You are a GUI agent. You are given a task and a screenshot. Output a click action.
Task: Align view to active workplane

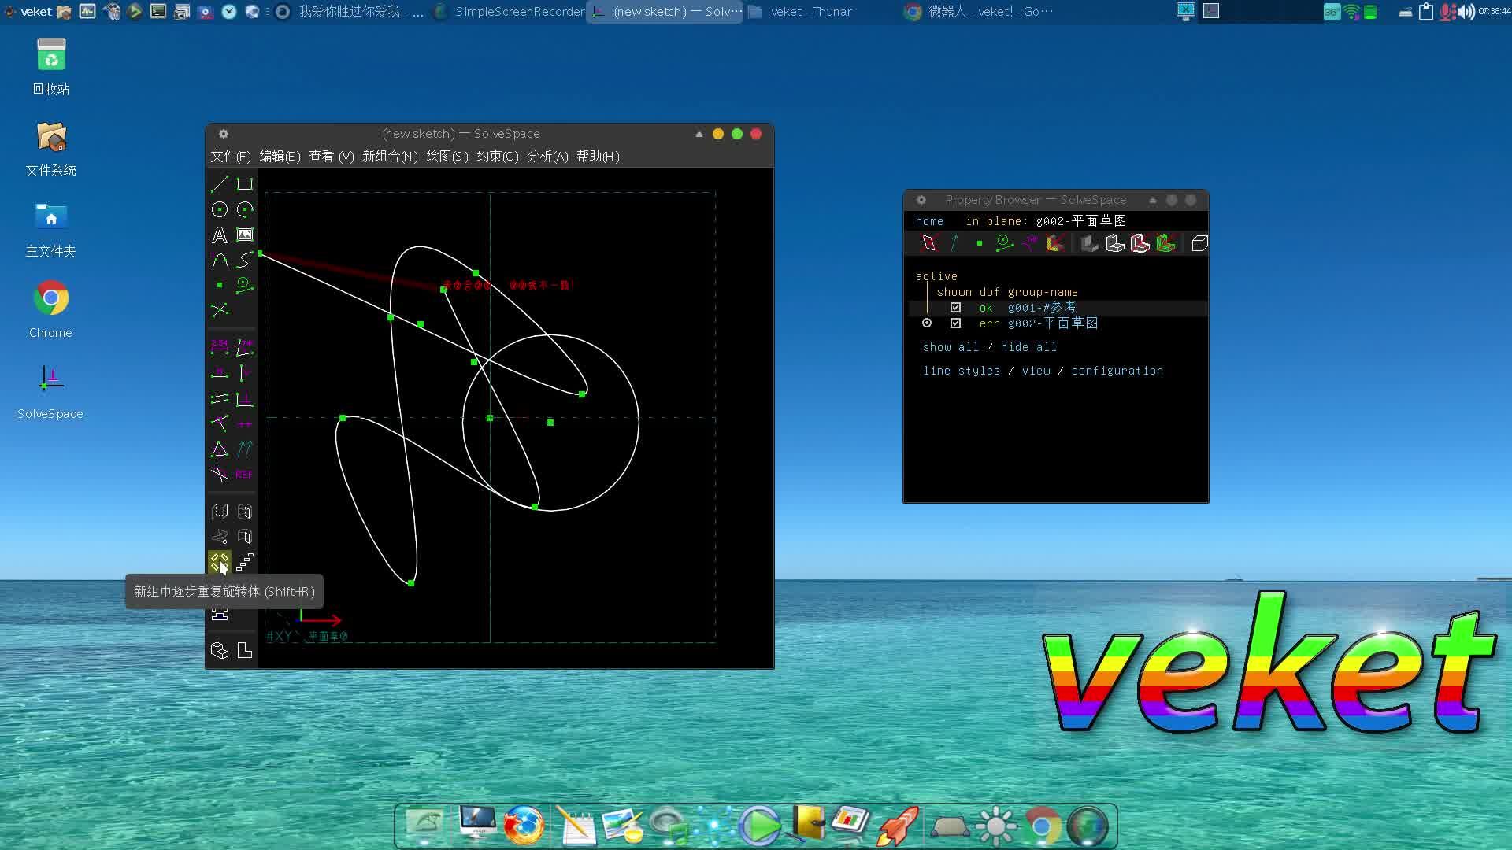point(245,650)
